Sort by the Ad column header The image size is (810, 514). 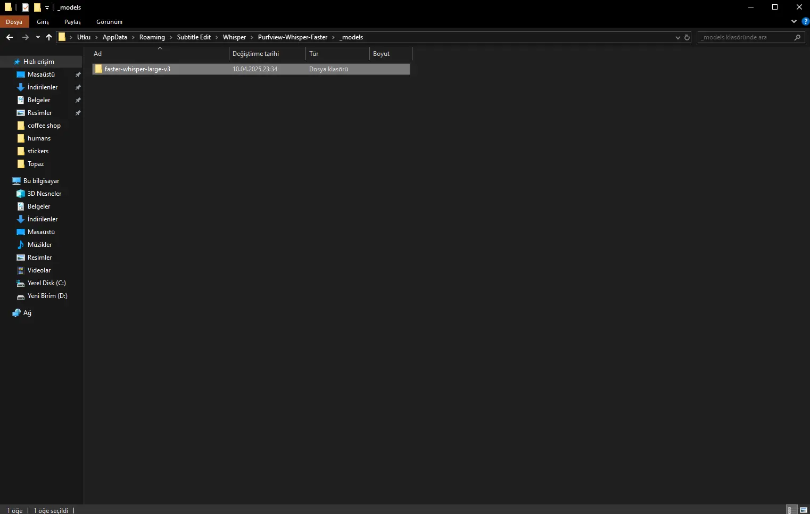160,54
